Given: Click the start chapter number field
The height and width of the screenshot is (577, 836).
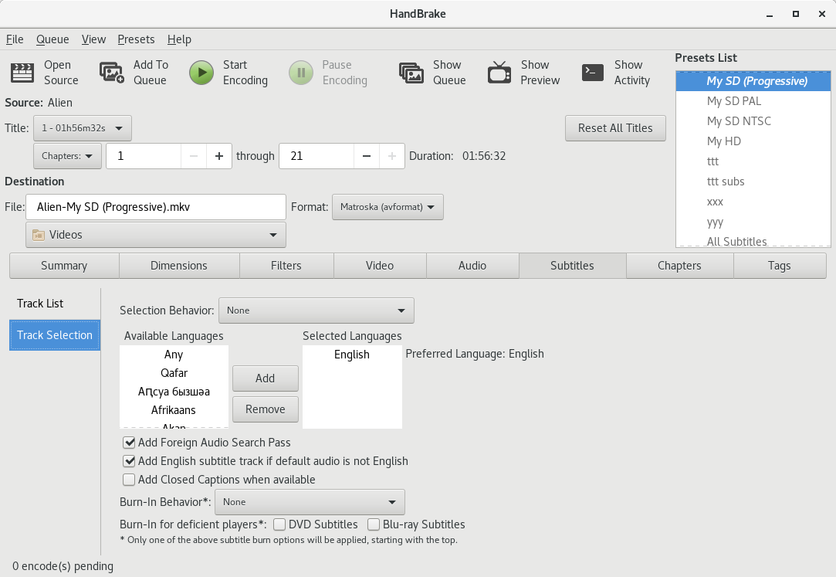Looking at the screenshot, I should coord(144,156).
